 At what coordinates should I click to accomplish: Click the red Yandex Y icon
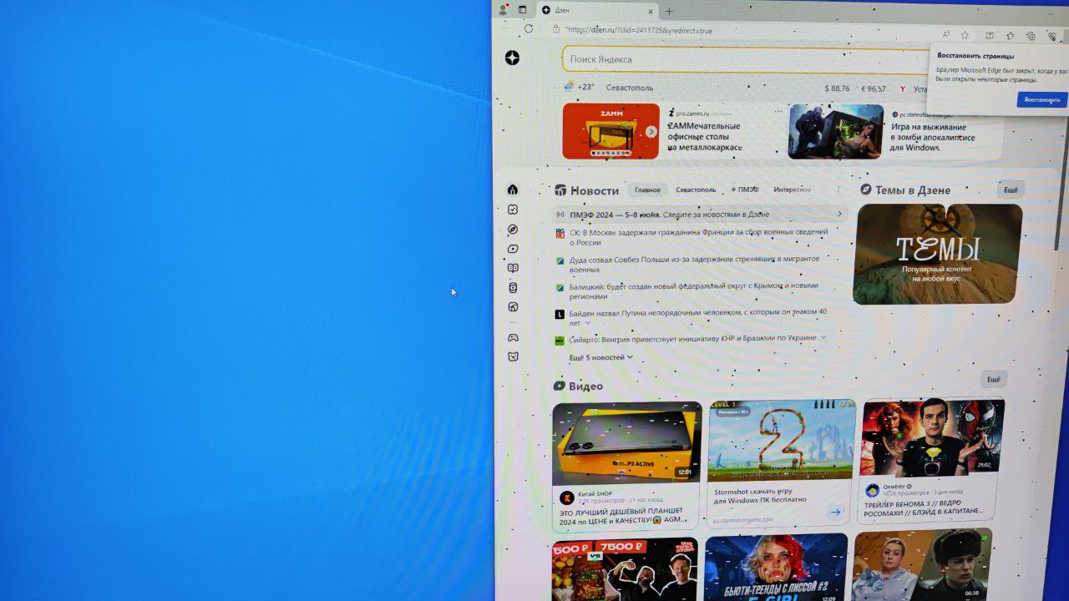903,88
